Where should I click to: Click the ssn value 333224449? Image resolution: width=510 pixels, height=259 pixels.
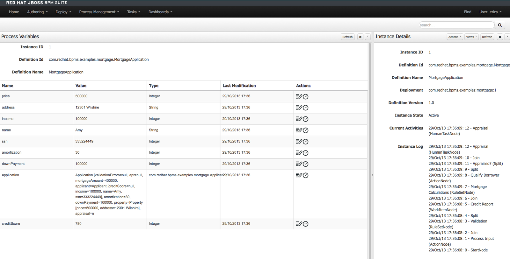click(x=84, y=141)
